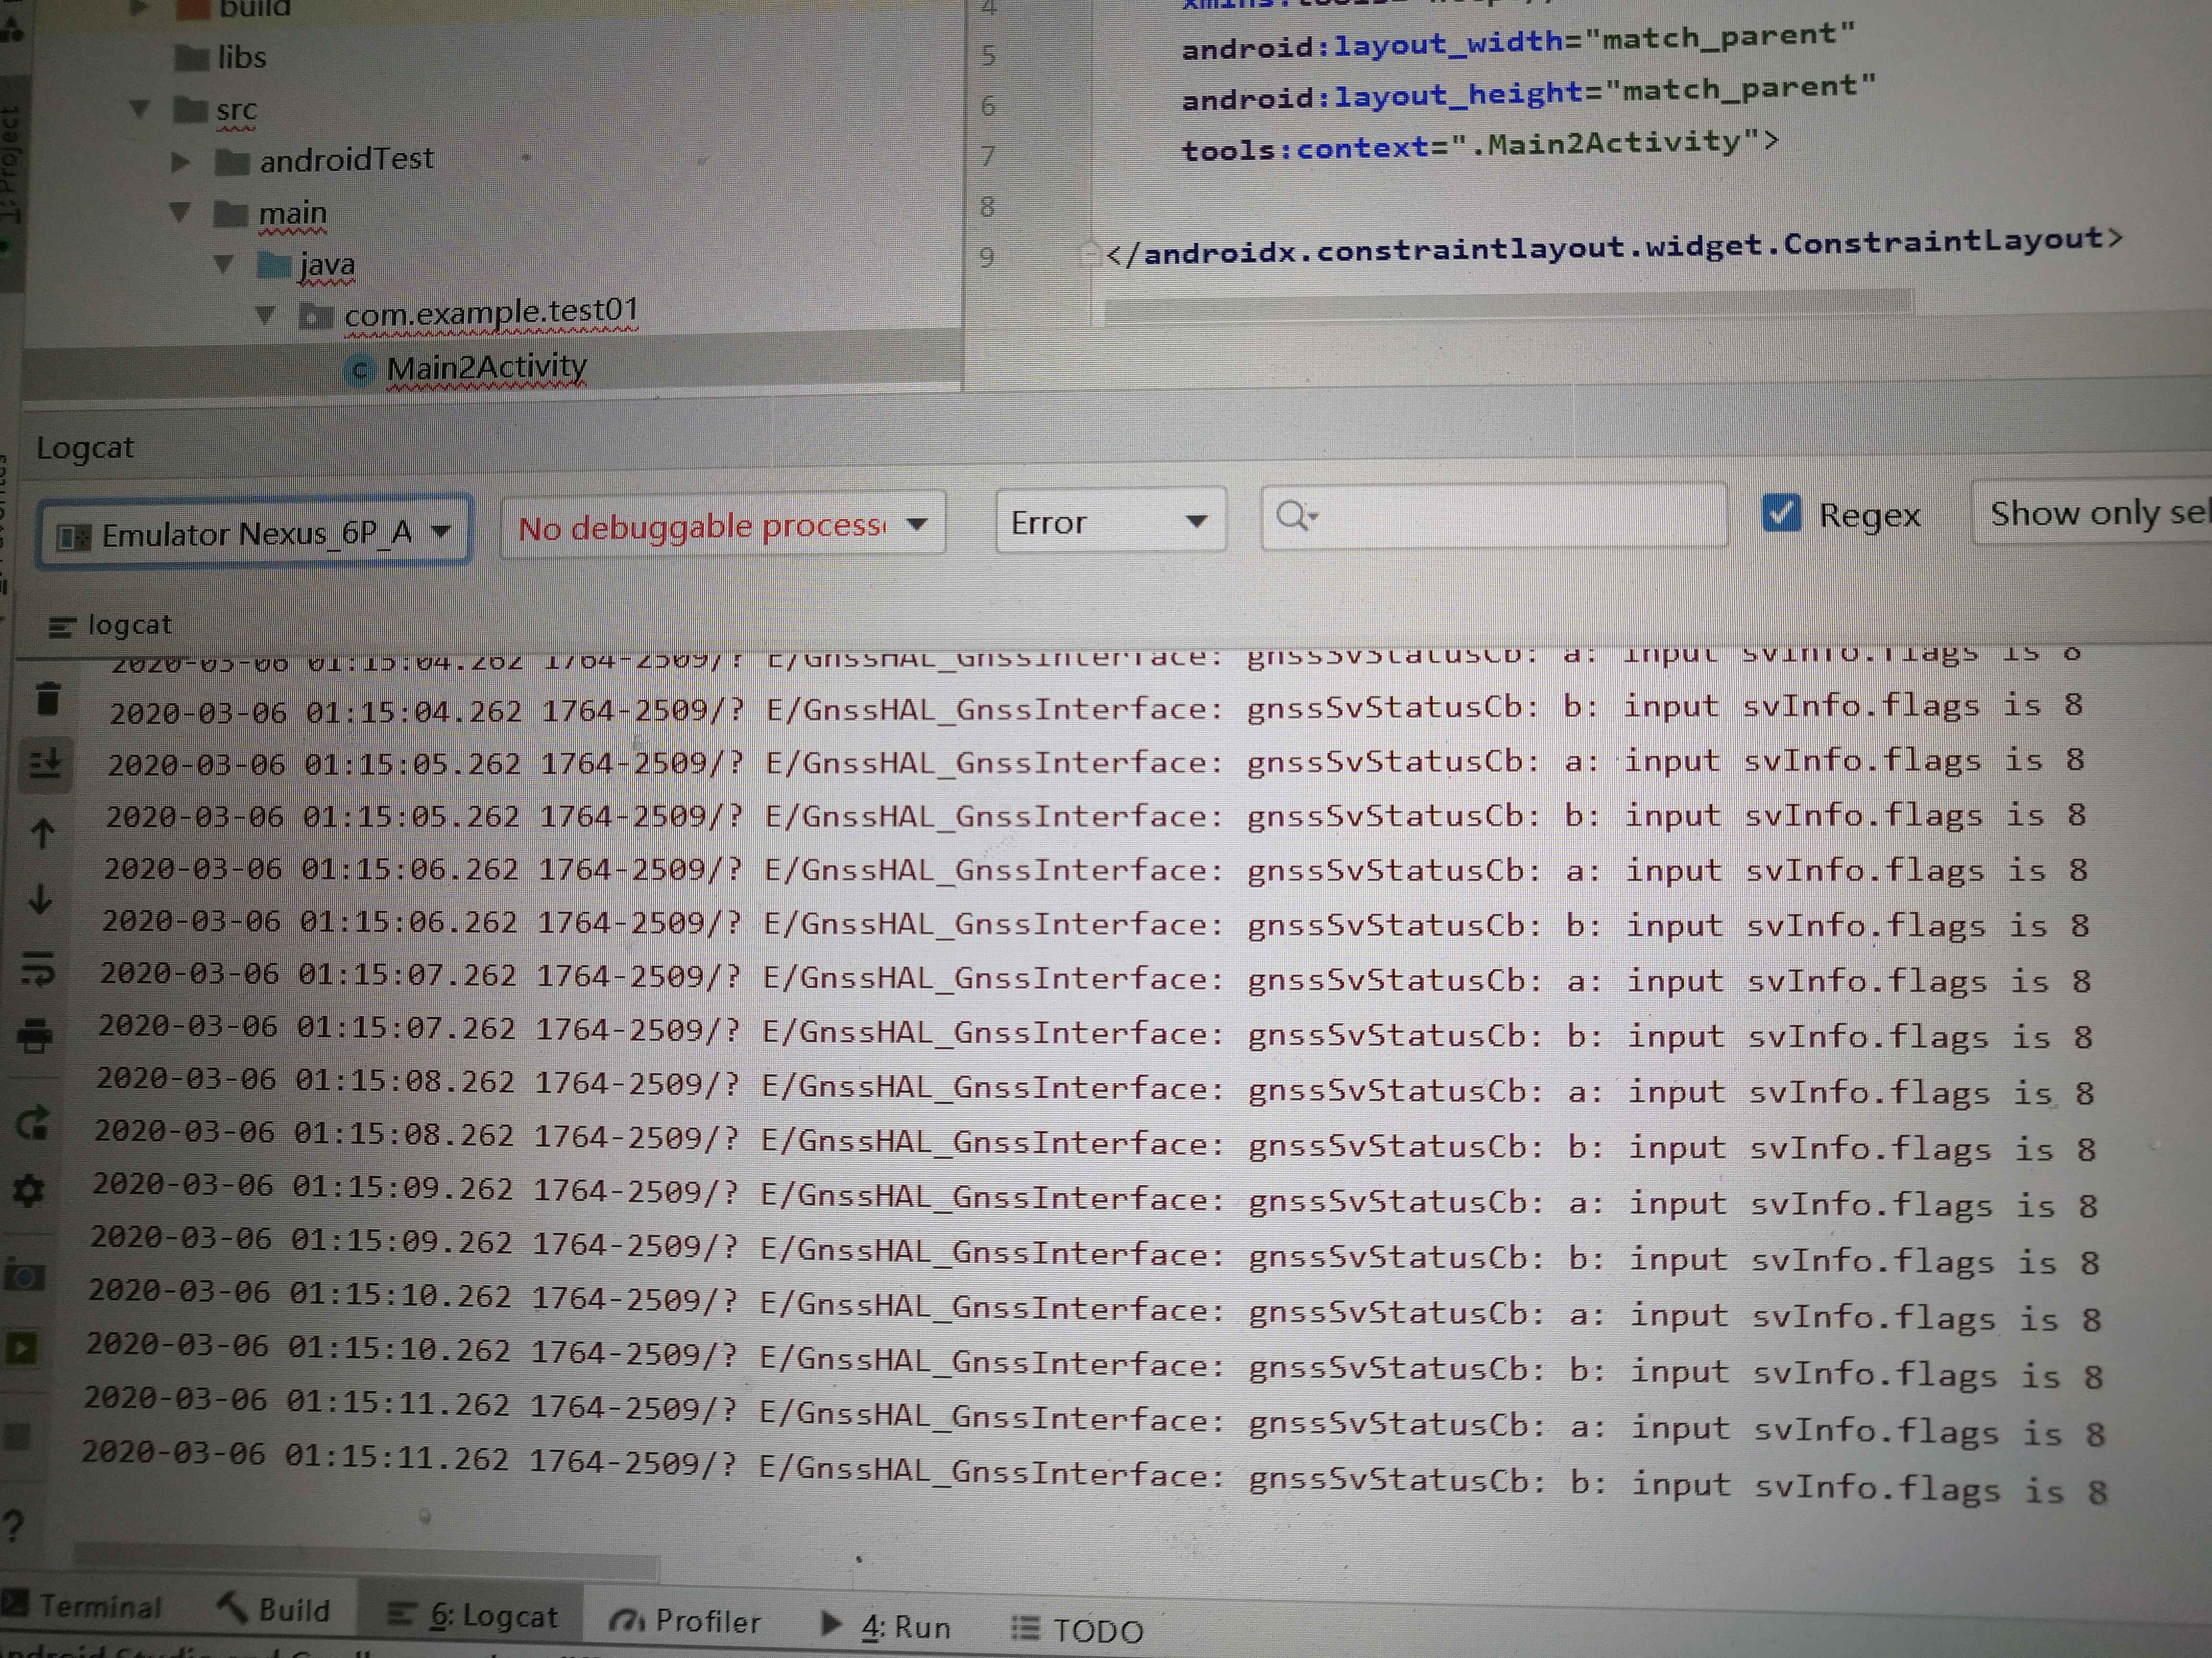Click line number 8 in editor gutter
The image size is (2212, 1658).
pos(987,207)
